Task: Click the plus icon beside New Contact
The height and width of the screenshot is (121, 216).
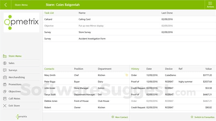Action: point(113,117)
